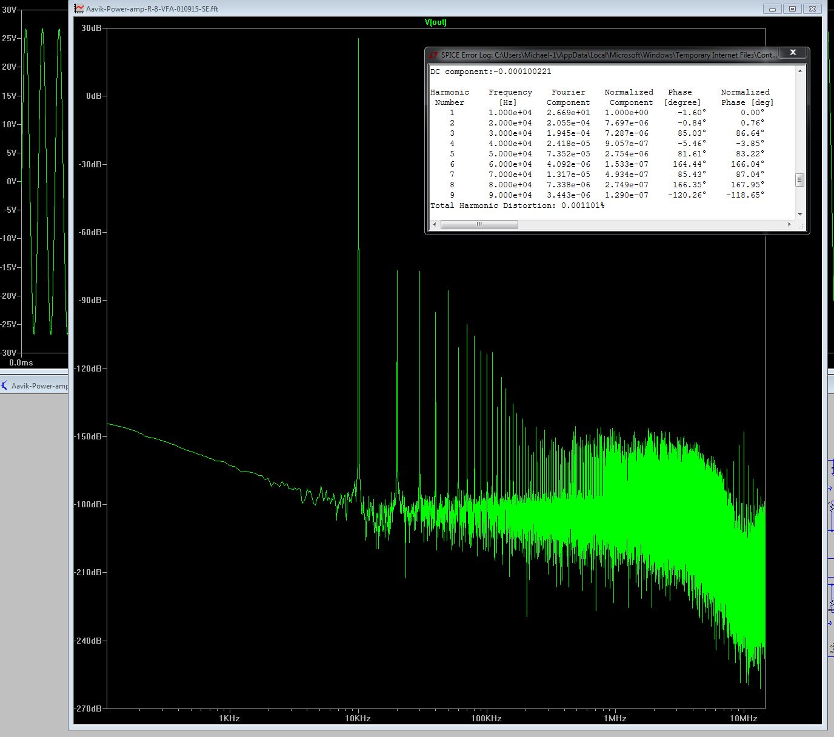Click the -90dB label on FFT vertical axis
Screen dimensions: 834x737
pyautogui.click(x=90, y=300)
